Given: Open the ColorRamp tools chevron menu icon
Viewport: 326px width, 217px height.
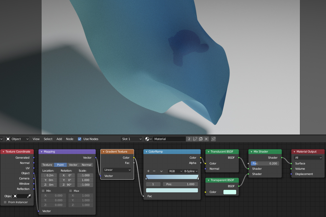Looking at the screenshot, I should coord(162,171).
